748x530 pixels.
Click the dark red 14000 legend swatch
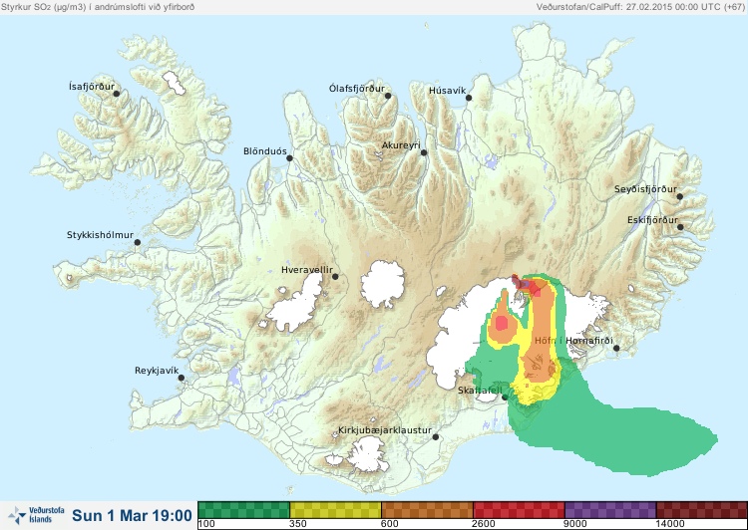[x=702, y=510]
